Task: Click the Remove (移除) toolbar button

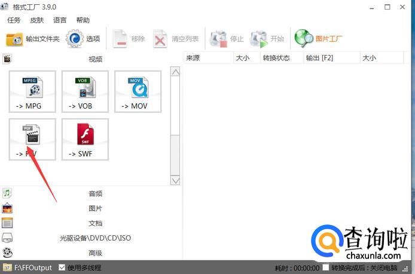Action: [129, 39]
